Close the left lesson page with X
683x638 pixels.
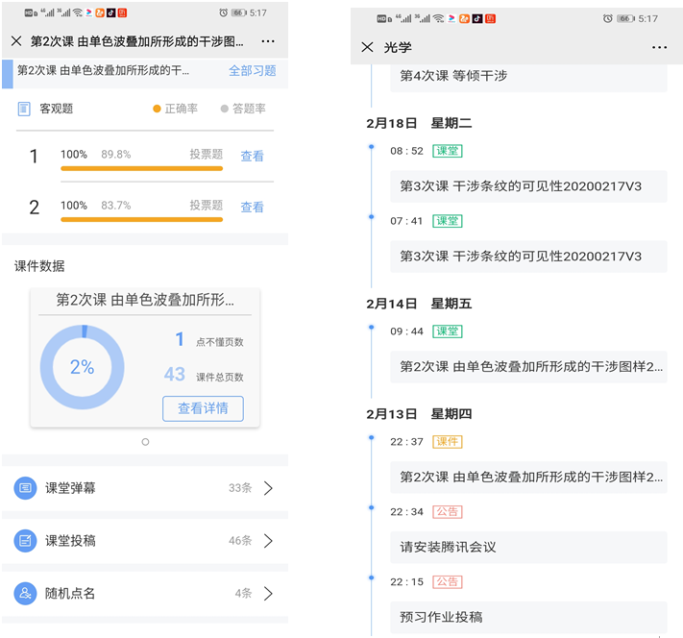[x=16, y=42]
